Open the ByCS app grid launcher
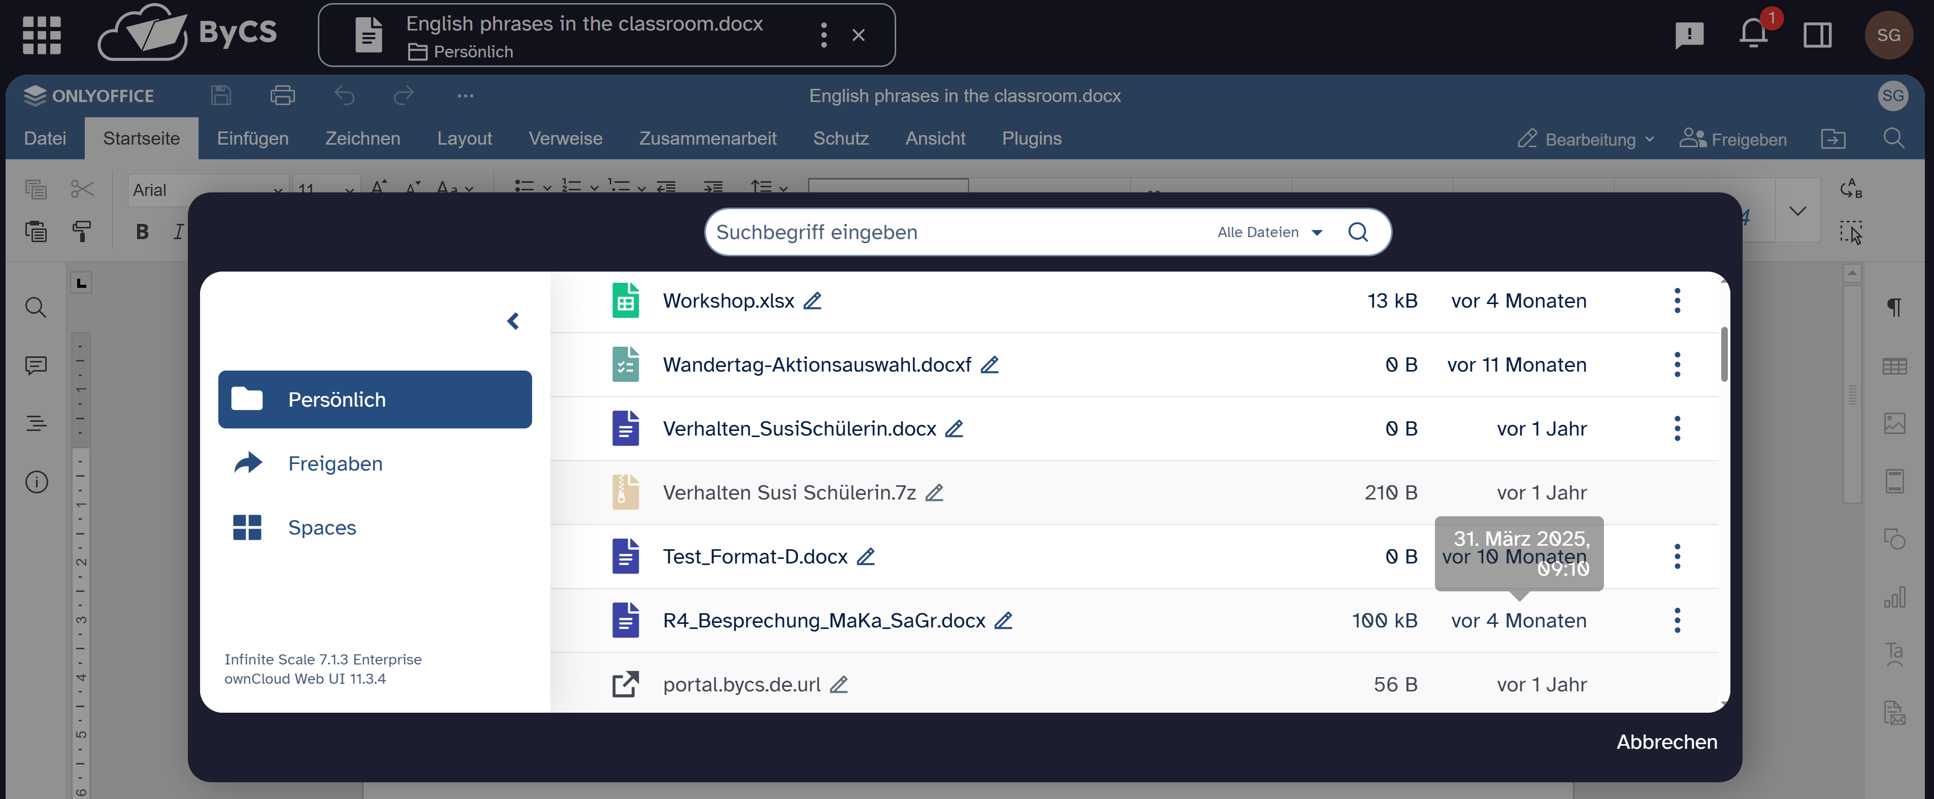The width and height of the screenshot is (1934, 799). [41, 36]
